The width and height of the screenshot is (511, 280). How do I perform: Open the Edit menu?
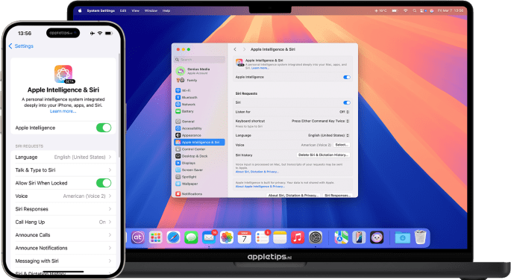[x=123, y=10]
